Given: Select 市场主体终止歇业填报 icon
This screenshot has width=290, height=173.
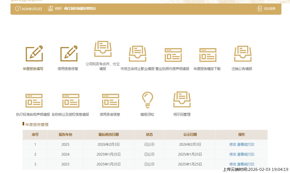Looking at the screenshot, I should click(x=137, y=53).
